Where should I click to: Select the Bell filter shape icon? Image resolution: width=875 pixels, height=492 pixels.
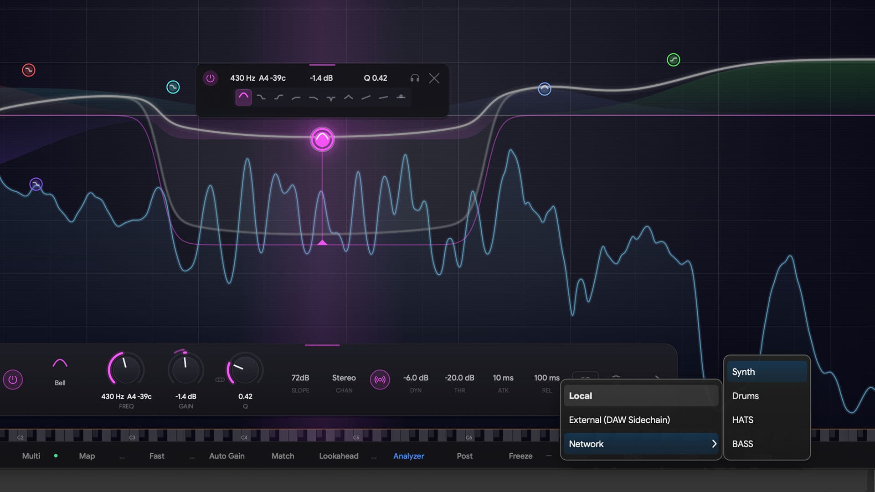tap(243, 97)
